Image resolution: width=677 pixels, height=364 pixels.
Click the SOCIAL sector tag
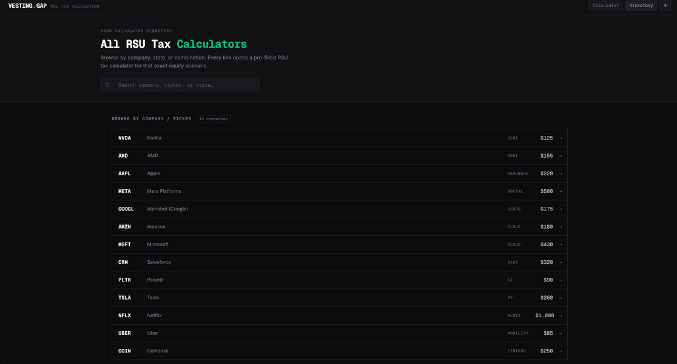click(515, 191)
